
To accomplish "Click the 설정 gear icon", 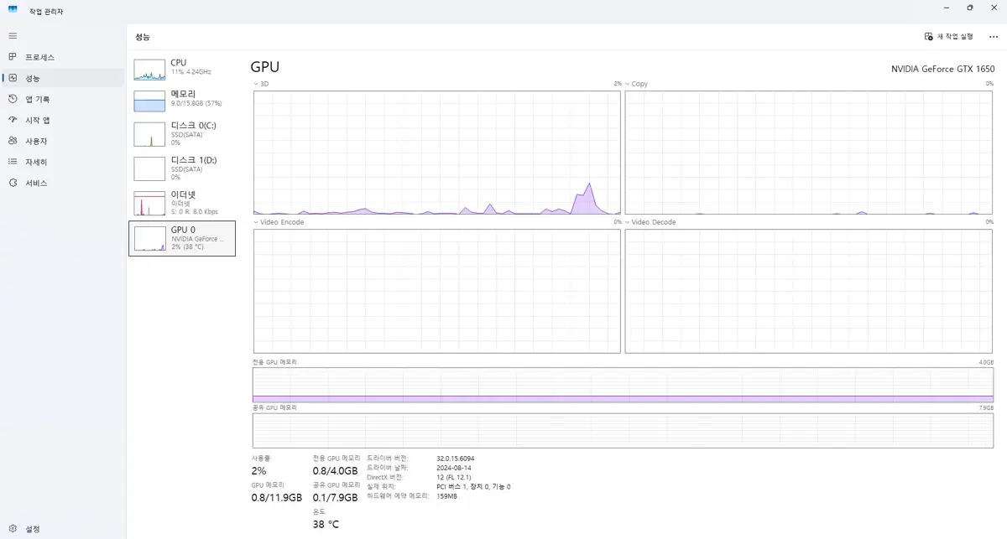I will pos(13,529).
